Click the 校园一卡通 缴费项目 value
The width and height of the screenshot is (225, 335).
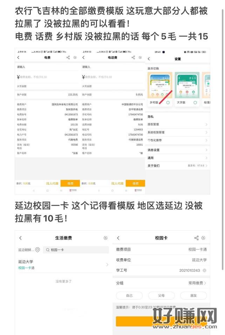click(197, 249)
